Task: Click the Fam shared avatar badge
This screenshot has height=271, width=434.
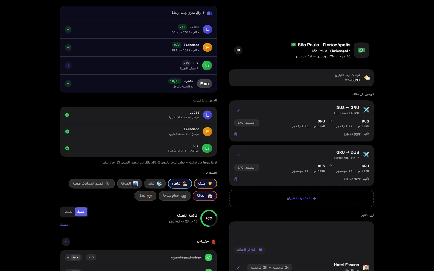Action: pos(204,84)
